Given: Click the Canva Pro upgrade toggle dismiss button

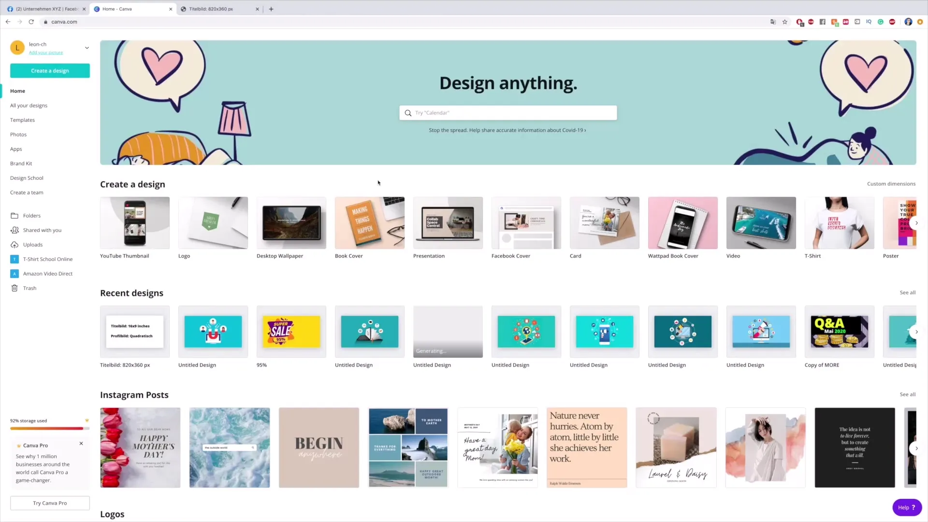Looking at the screenshot, I should (x=81, y=444).
